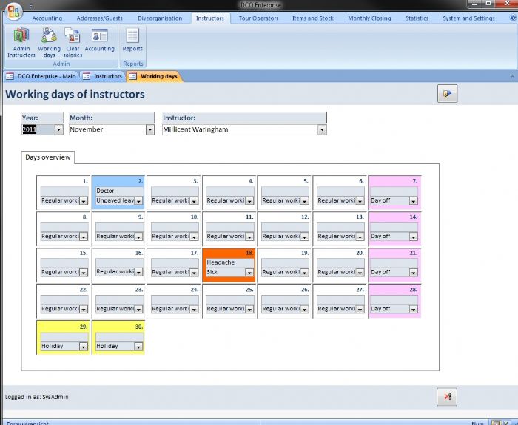The height and width of the screenshot is (425, 518).
Task: Click the Office orb button
Action: click(x=14, y=13)
